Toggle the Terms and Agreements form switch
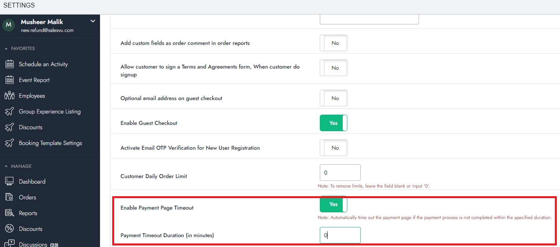The width and height of the screenshot is (560, 247). (x=334, y=68)
